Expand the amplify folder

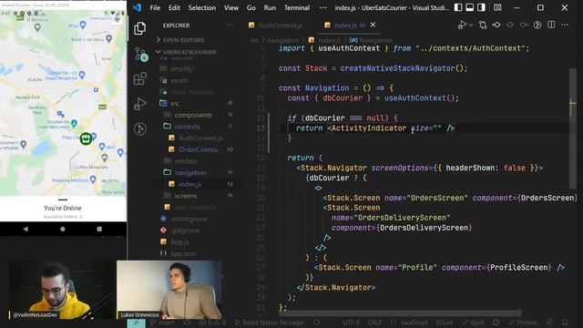(x=181, y=69)
